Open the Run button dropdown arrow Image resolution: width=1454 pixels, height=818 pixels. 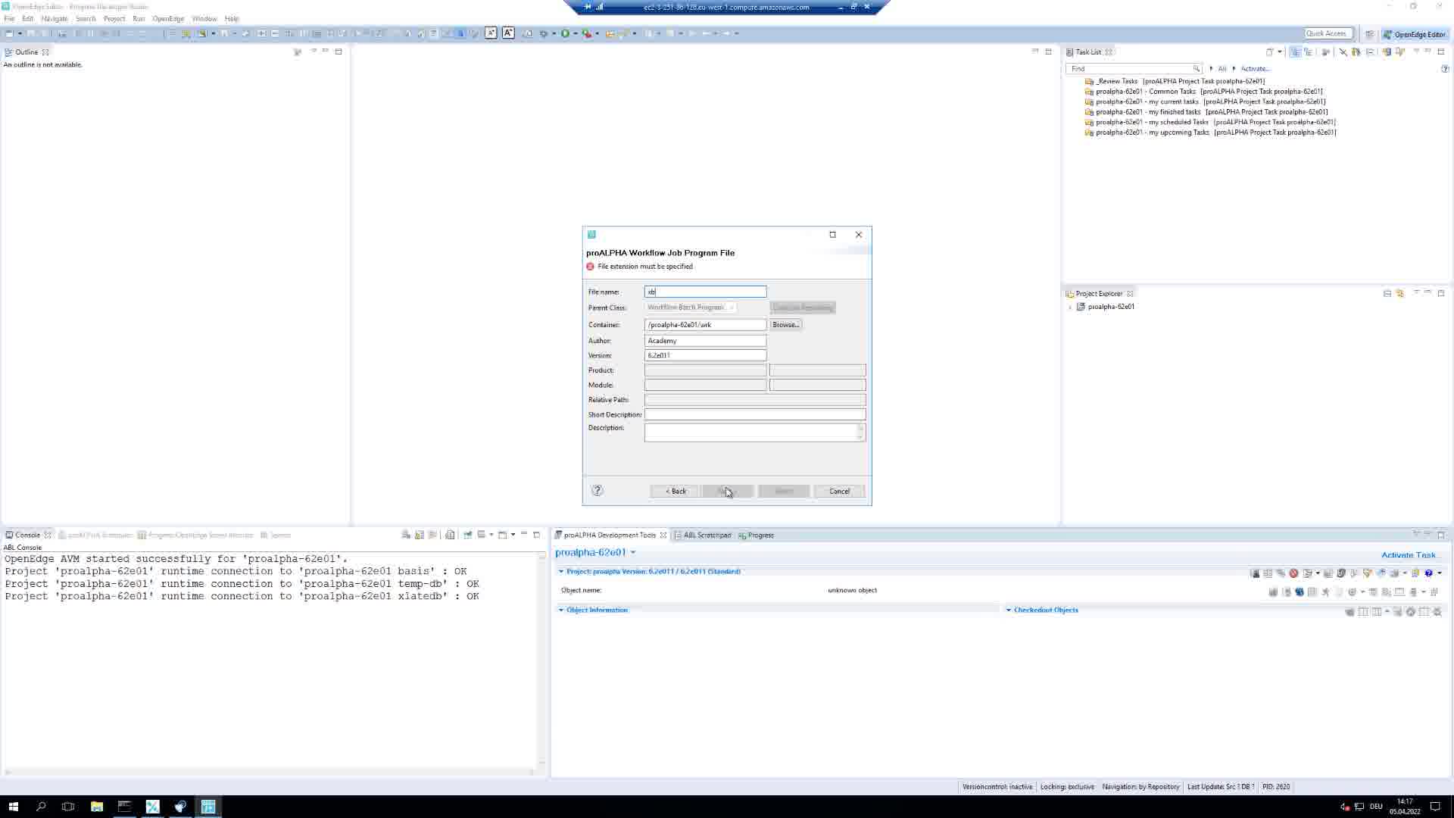[x=576, y=33]
